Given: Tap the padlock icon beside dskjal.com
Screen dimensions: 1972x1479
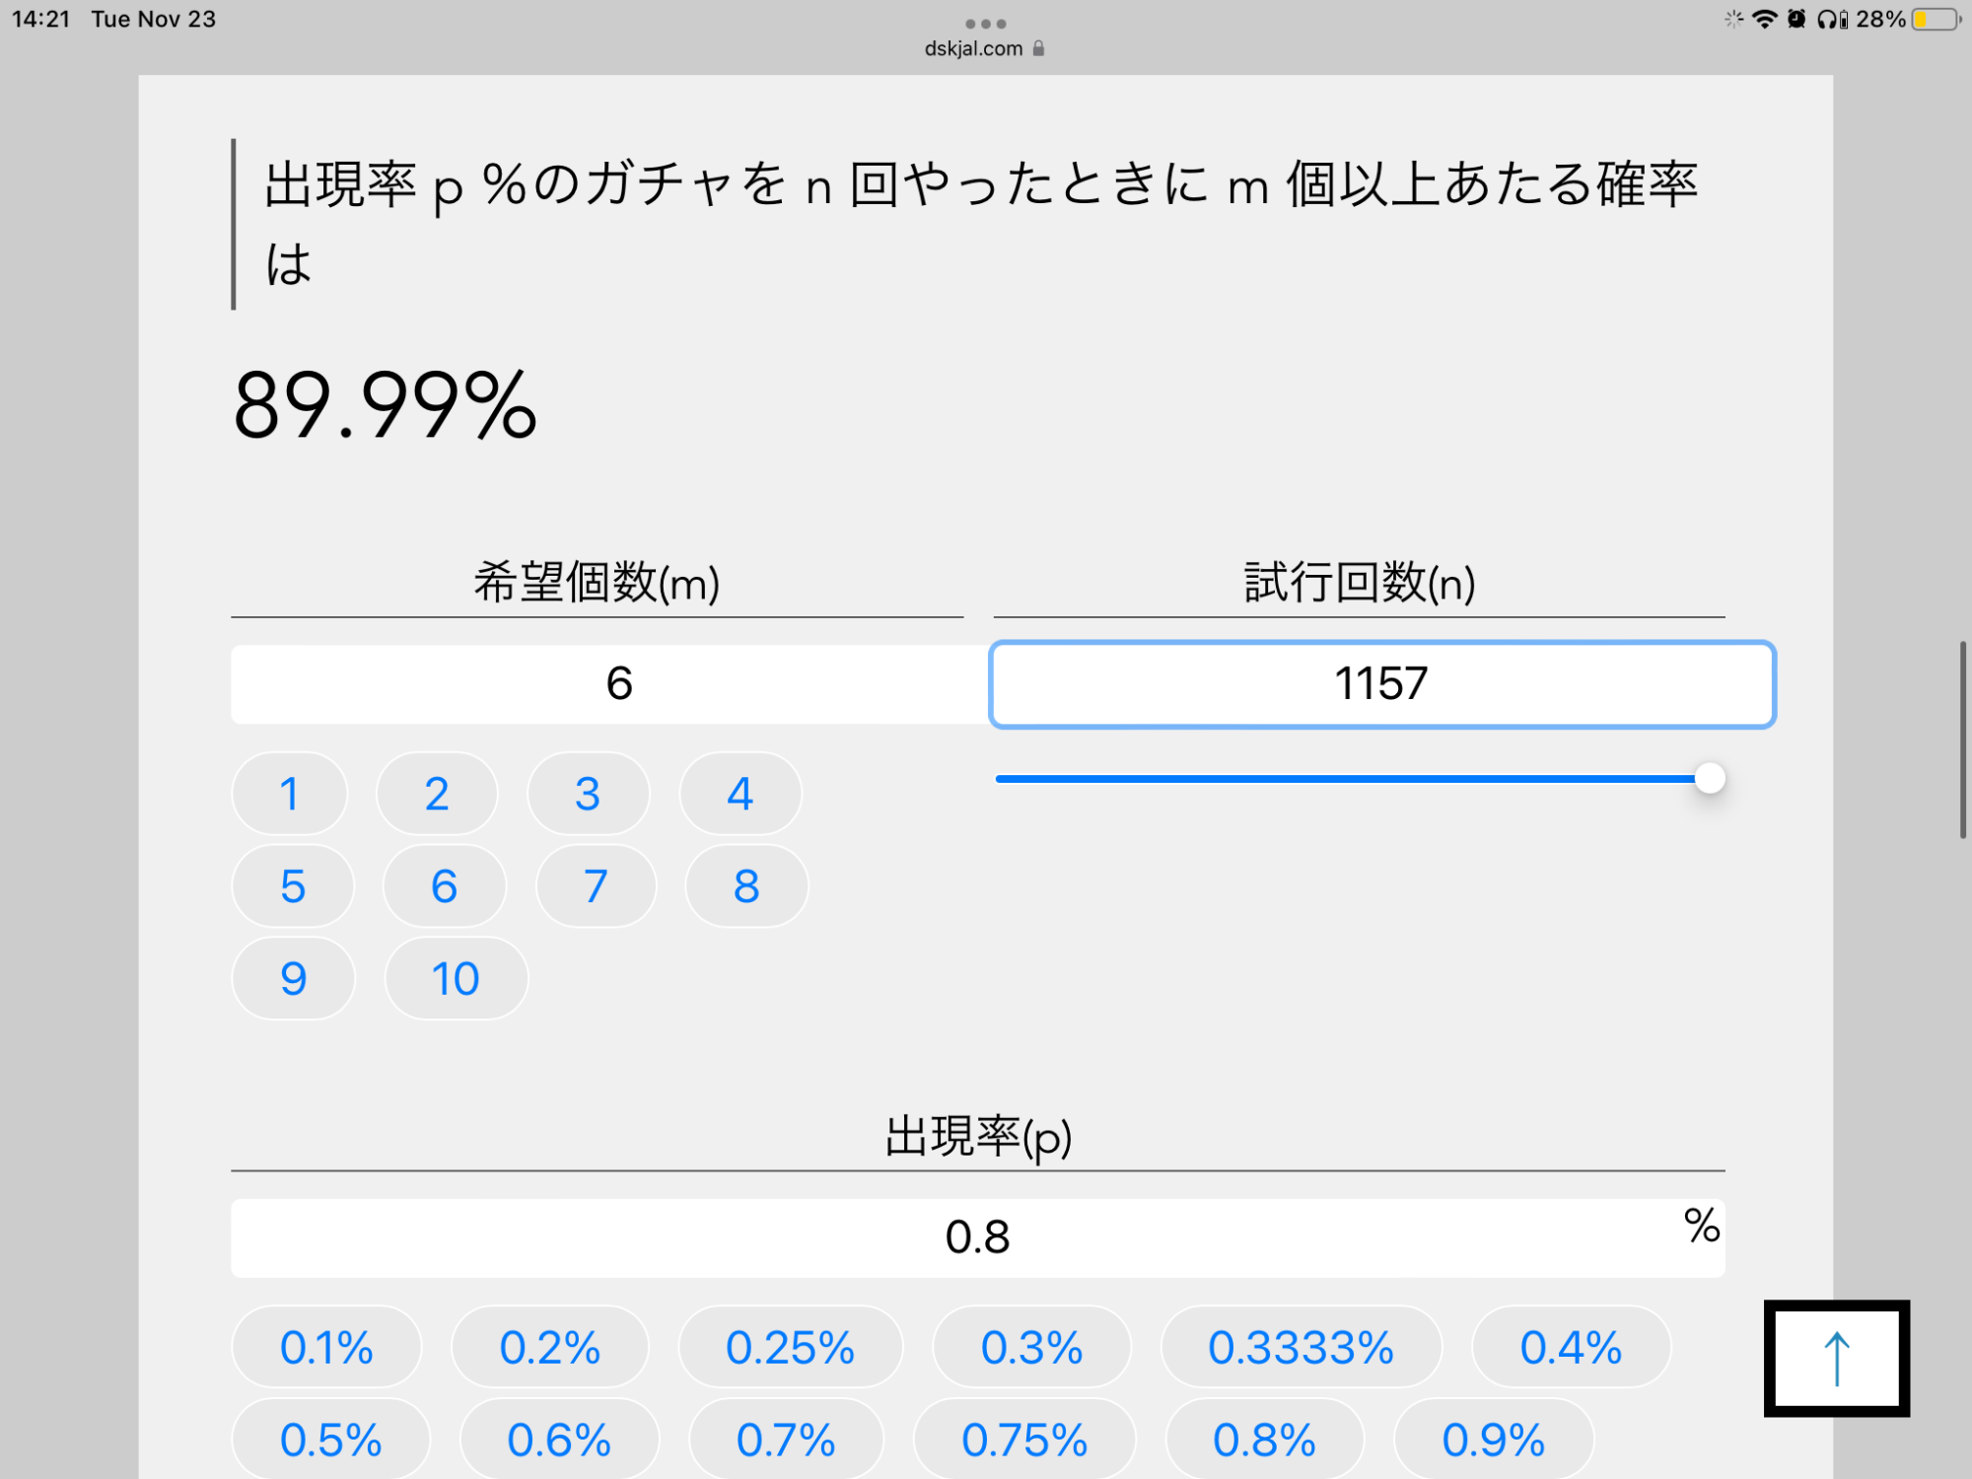Looking at the screenshot, I should 1038,48.
